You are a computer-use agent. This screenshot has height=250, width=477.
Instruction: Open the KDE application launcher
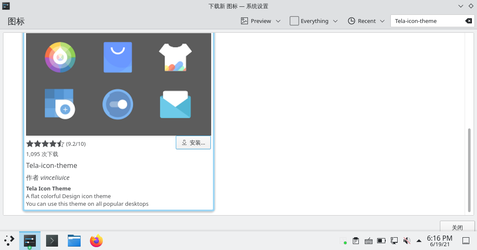point(9,241)
